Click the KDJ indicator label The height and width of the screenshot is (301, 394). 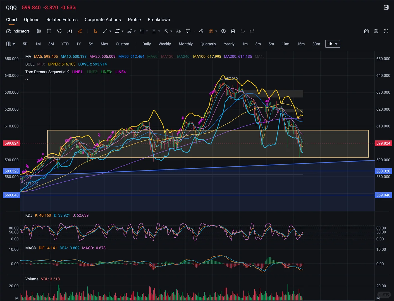(x=29, y=215)
